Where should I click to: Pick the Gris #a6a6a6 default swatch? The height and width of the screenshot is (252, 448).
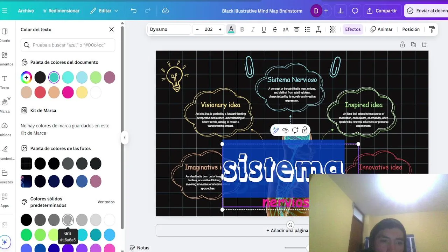point(68,220)
